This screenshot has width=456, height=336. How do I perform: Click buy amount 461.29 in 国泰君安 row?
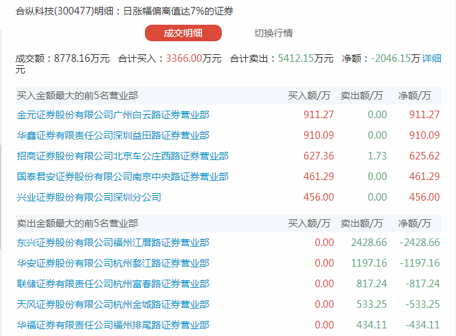319,177
